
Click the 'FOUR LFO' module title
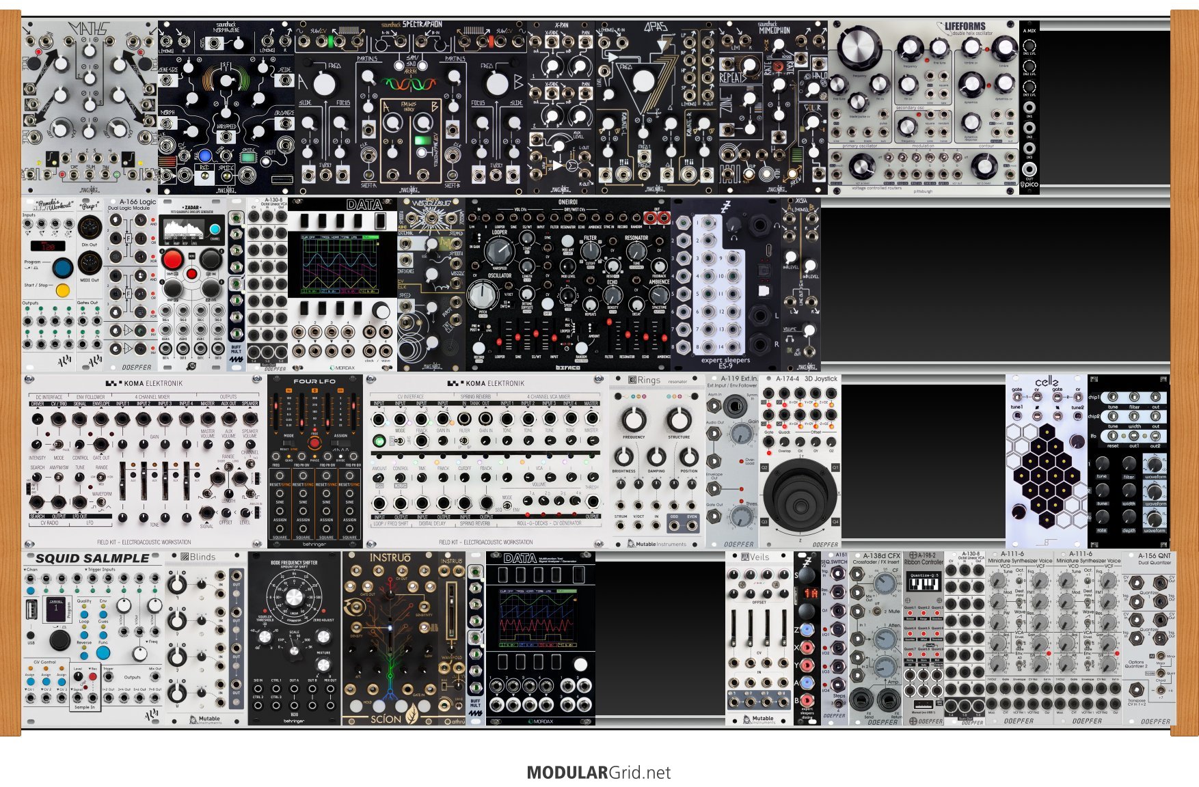tap(314, 382)
